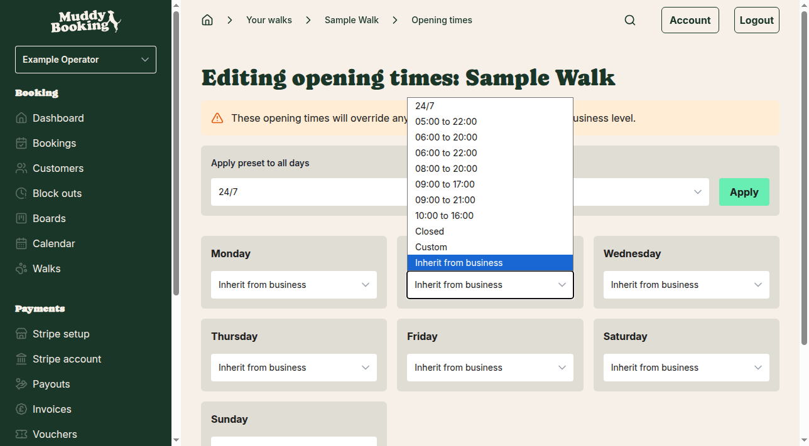Click Sample Walk in the breadcrumb trail
Screen dimensions: 809x446
(x=351, y=19)
